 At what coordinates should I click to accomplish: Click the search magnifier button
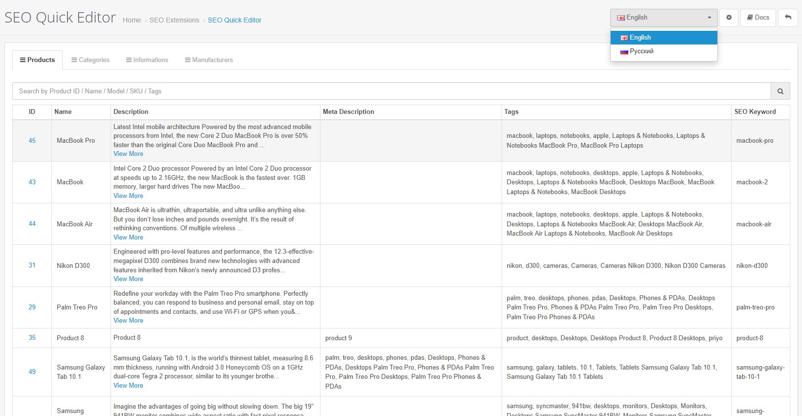tap(780, 91)
